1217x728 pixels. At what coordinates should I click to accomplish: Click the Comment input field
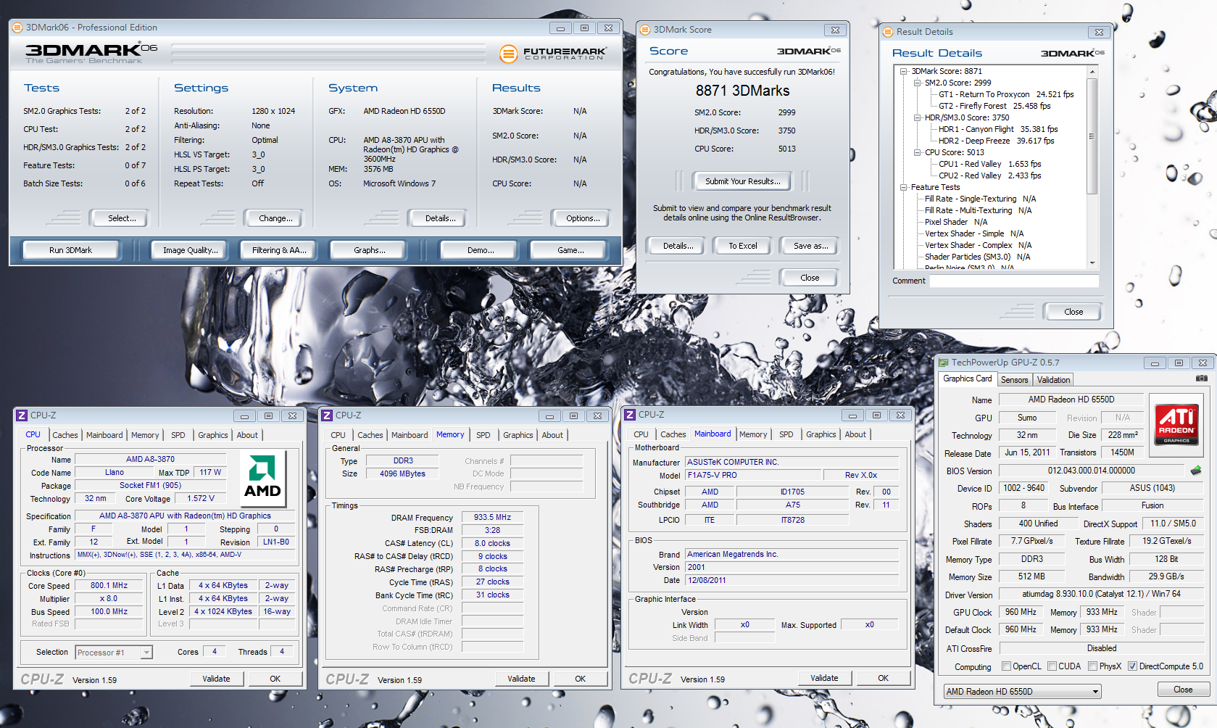tap(1013, 281)
